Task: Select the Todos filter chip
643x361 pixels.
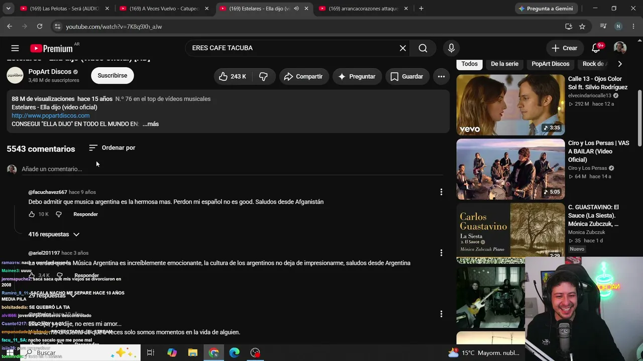Action: coord(470,64)
